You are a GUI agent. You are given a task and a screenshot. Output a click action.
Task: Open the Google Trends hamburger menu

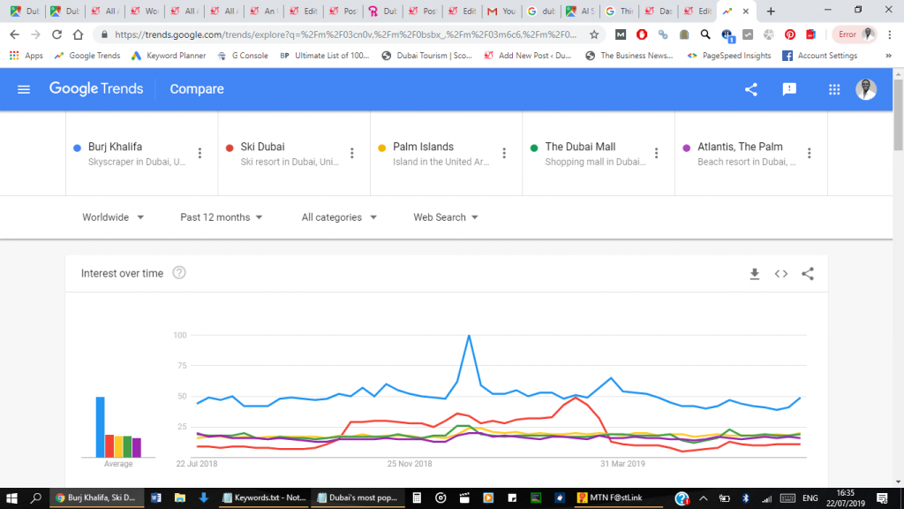[x=24, y=89]
